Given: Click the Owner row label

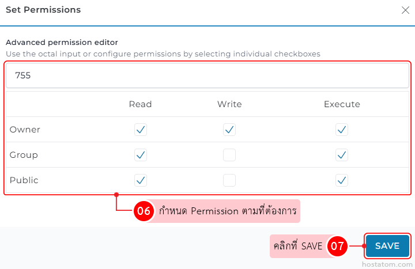Looking at the screenshot, I should tap(25, 130).
